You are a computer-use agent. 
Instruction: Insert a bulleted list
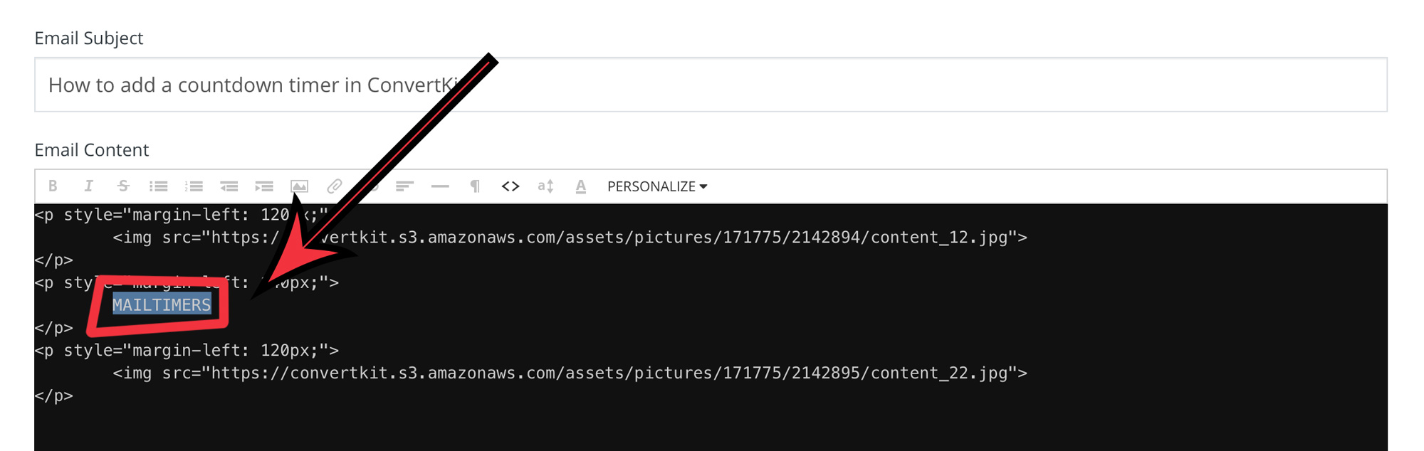point(158,186)
